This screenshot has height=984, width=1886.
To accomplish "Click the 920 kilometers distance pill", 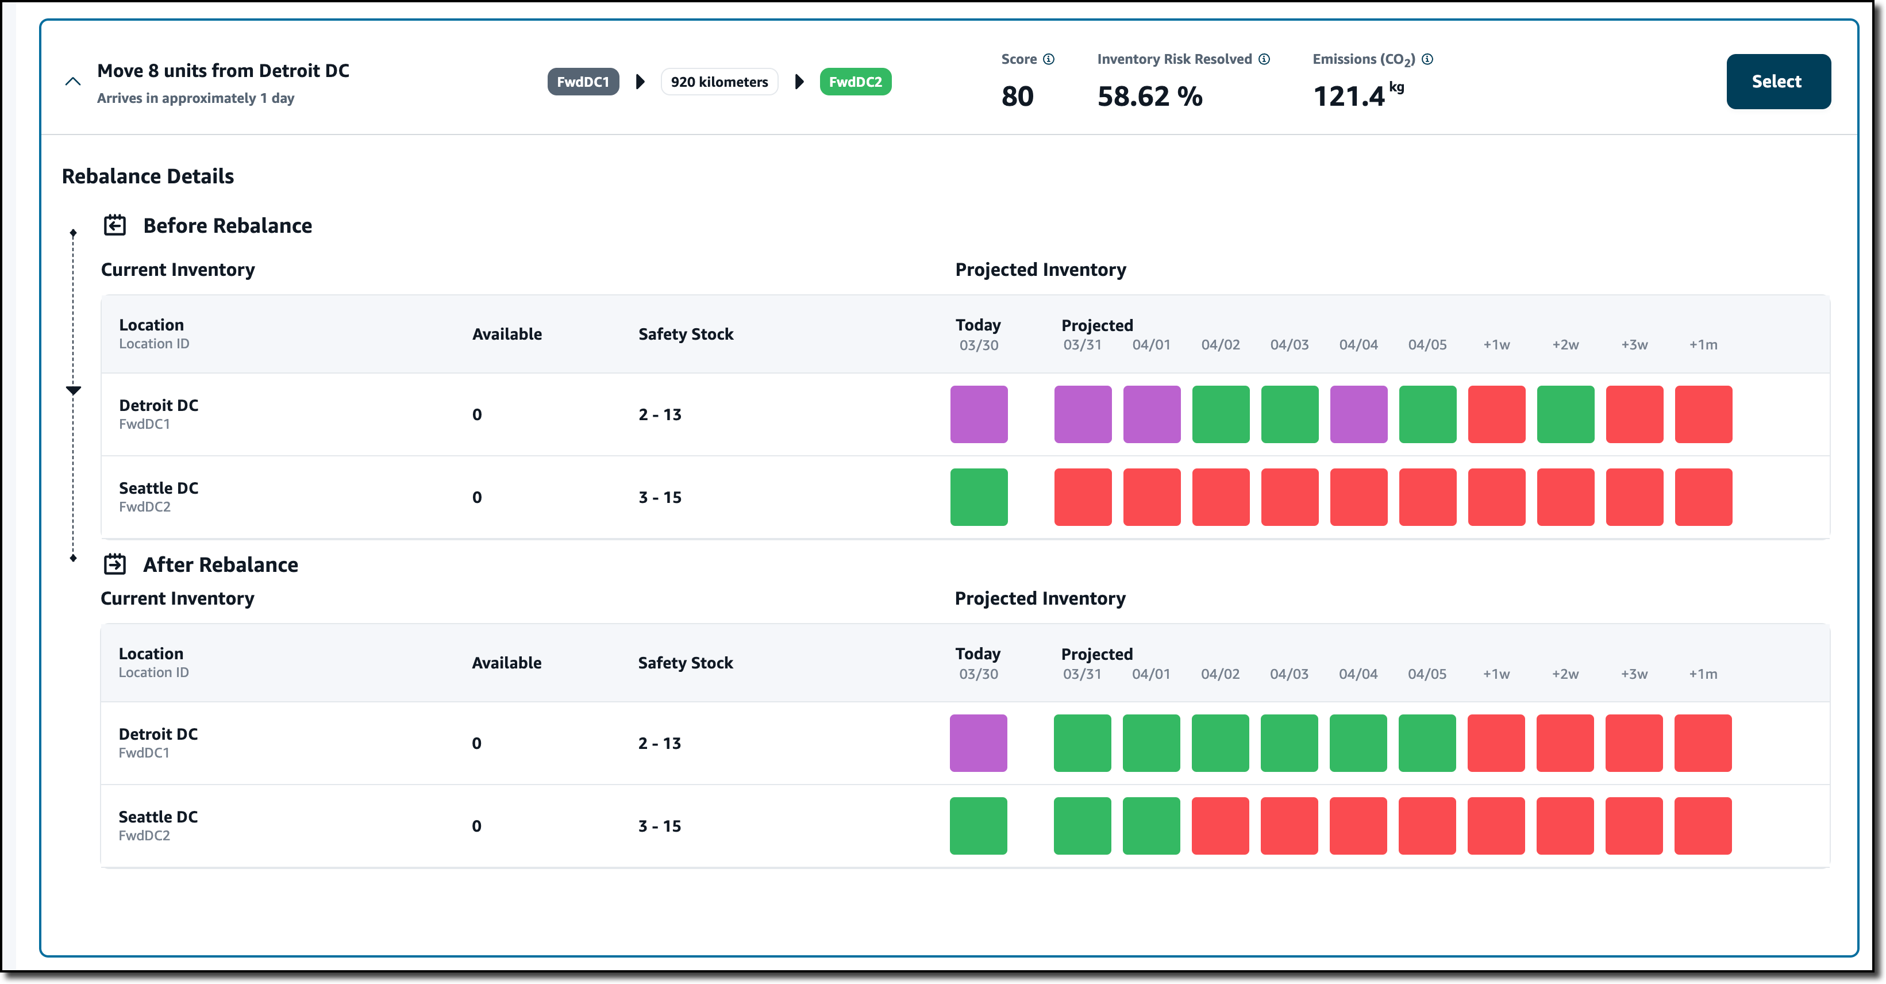I will point(719,81).
